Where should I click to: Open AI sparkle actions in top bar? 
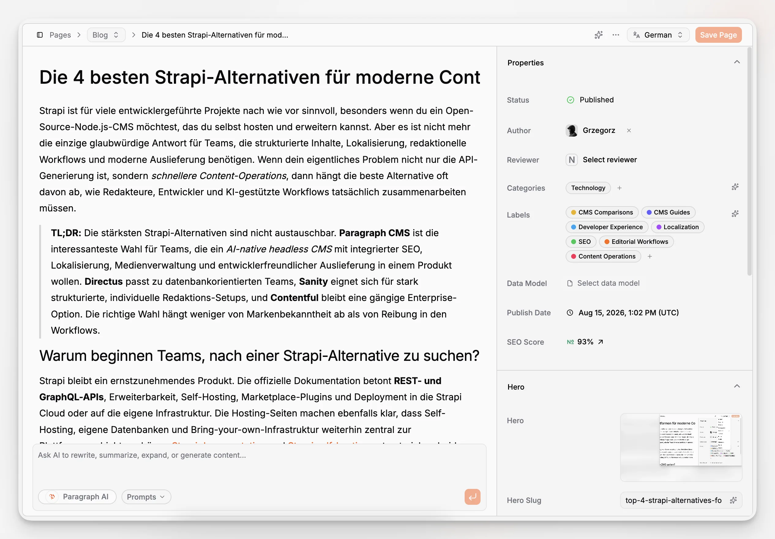[598, 35]
